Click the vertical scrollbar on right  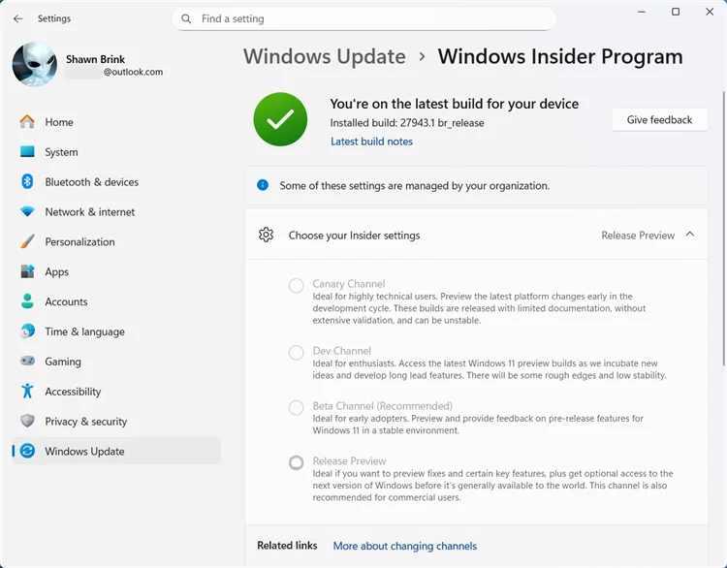tap(724, 228)
